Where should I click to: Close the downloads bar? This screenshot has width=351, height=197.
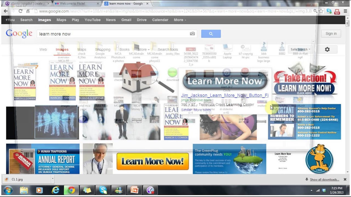pyautogui.click(x=345, y=179)
